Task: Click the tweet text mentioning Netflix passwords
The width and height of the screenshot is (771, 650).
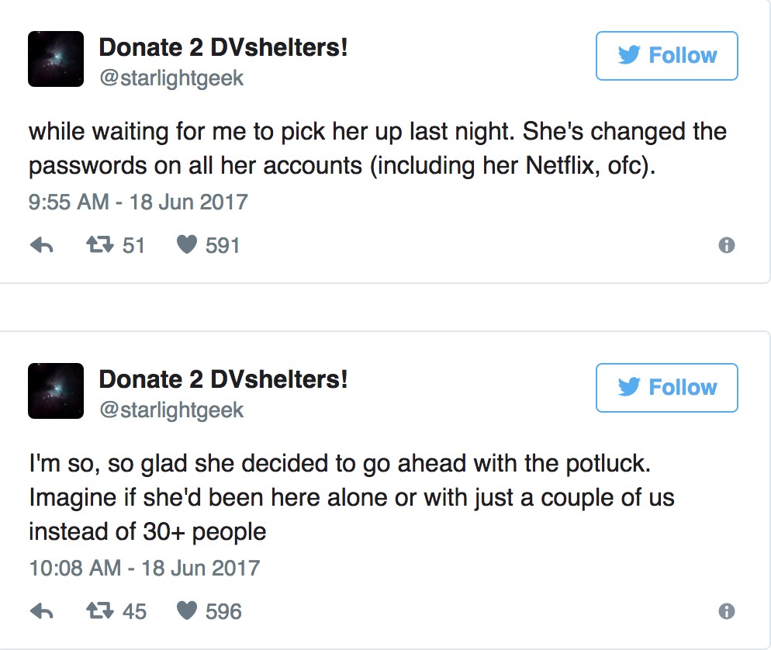Action: [377, 149]
